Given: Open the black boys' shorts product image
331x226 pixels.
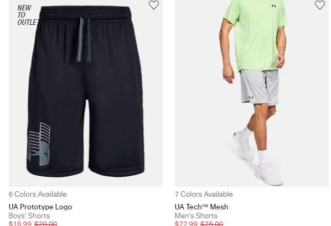Looking at the screenshot, I should 86,93.
